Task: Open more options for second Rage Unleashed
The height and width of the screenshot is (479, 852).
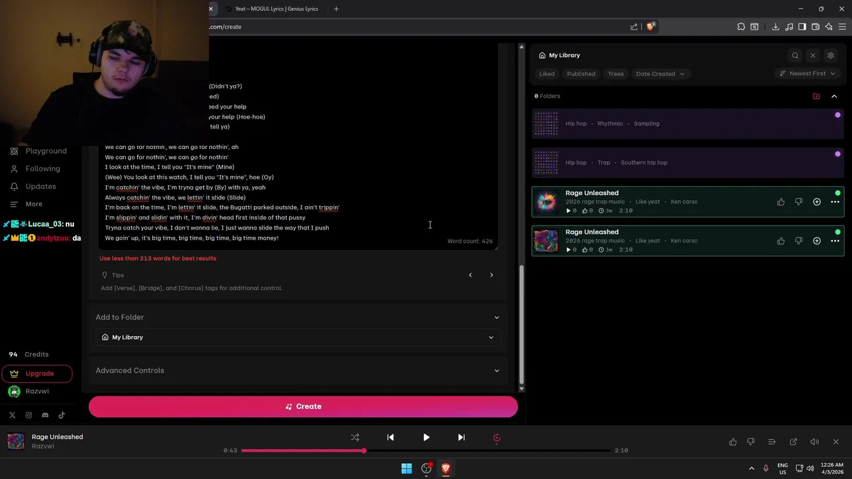Action: click(x=835, y=241)
